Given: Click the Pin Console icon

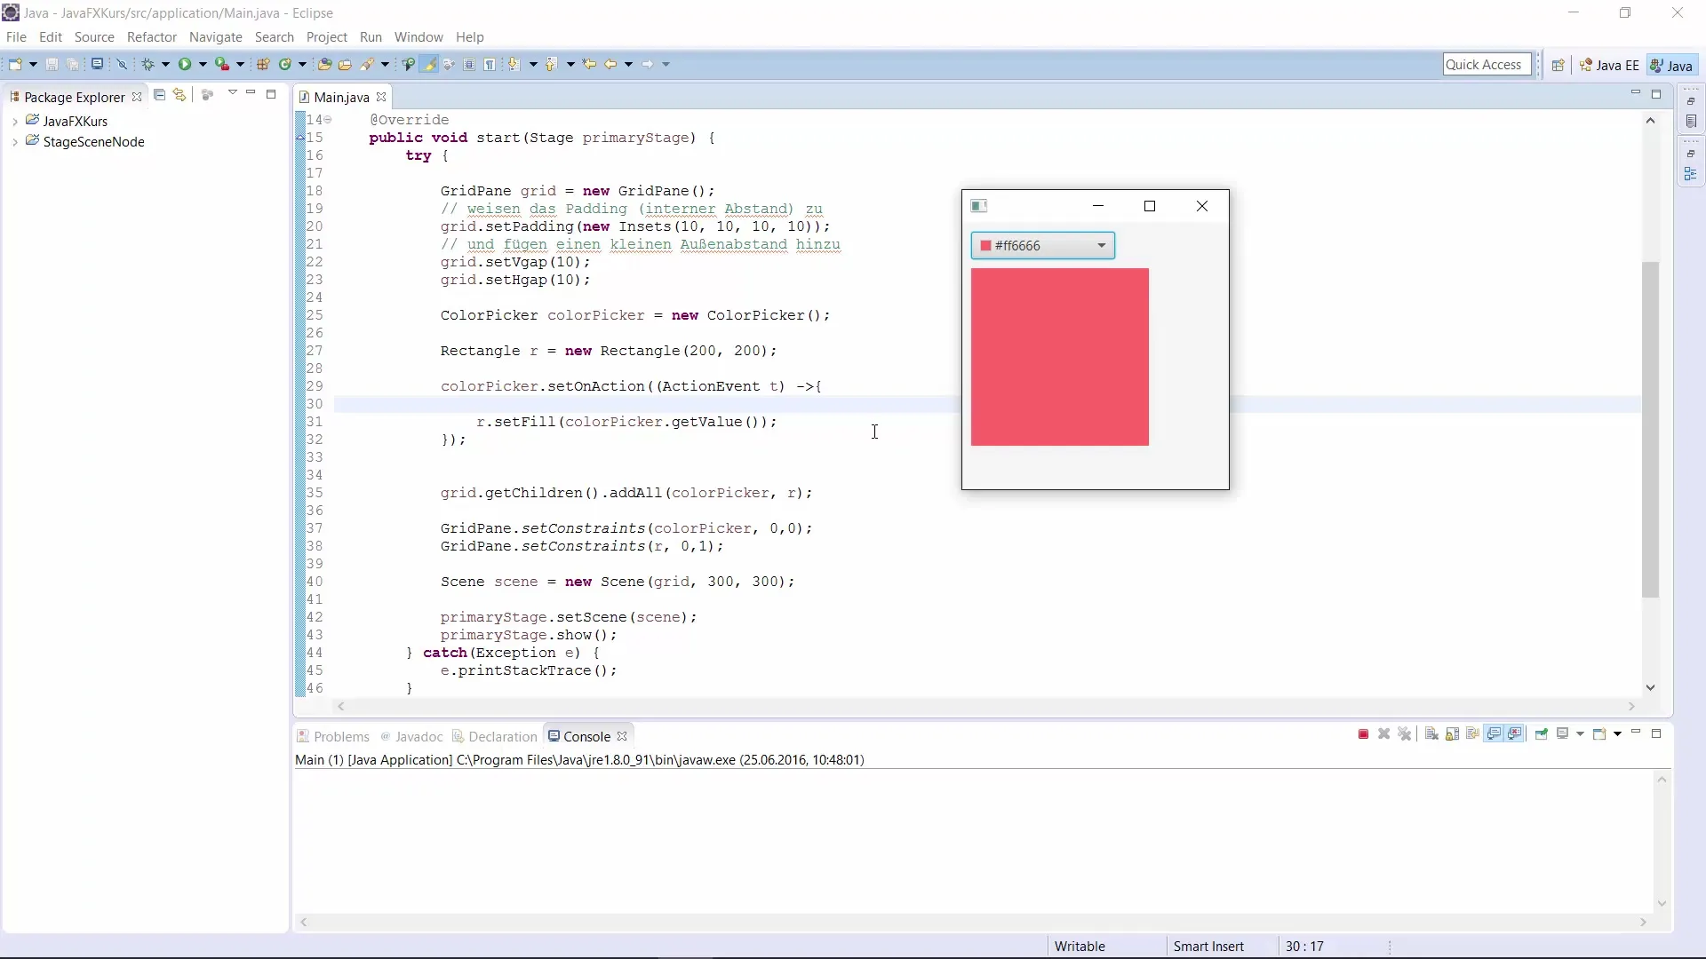Looking at the screenshot, I should point(1542,734).
